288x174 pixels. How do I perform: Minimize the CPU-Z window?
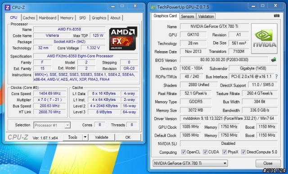pyautogui.click(x=113, y=6)
